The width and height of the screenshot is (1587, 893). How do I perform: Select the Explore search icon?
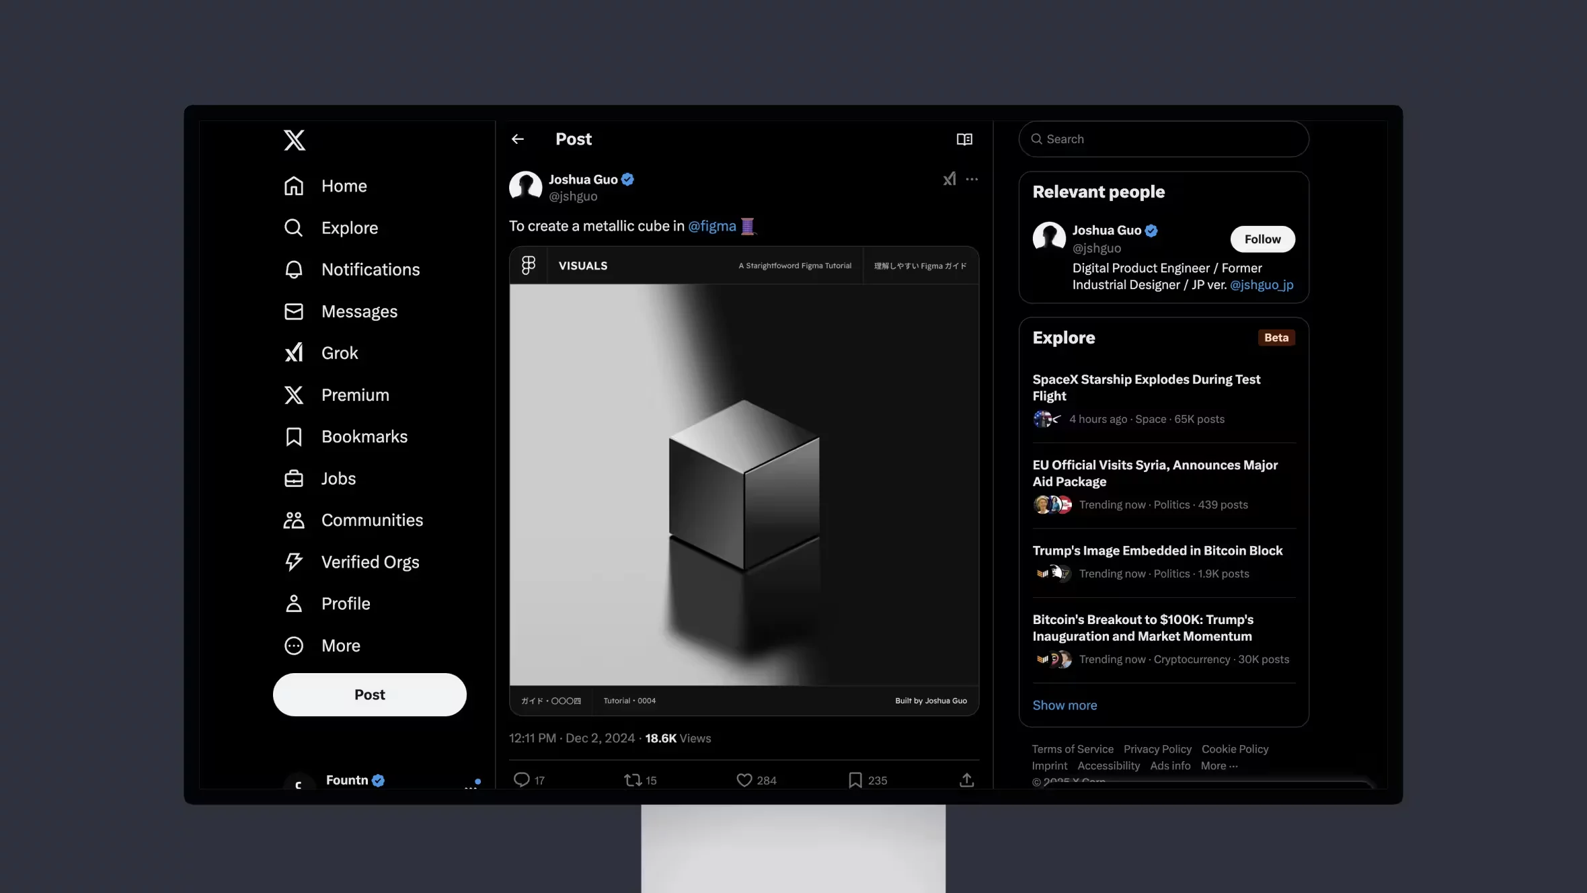[293, 228]
